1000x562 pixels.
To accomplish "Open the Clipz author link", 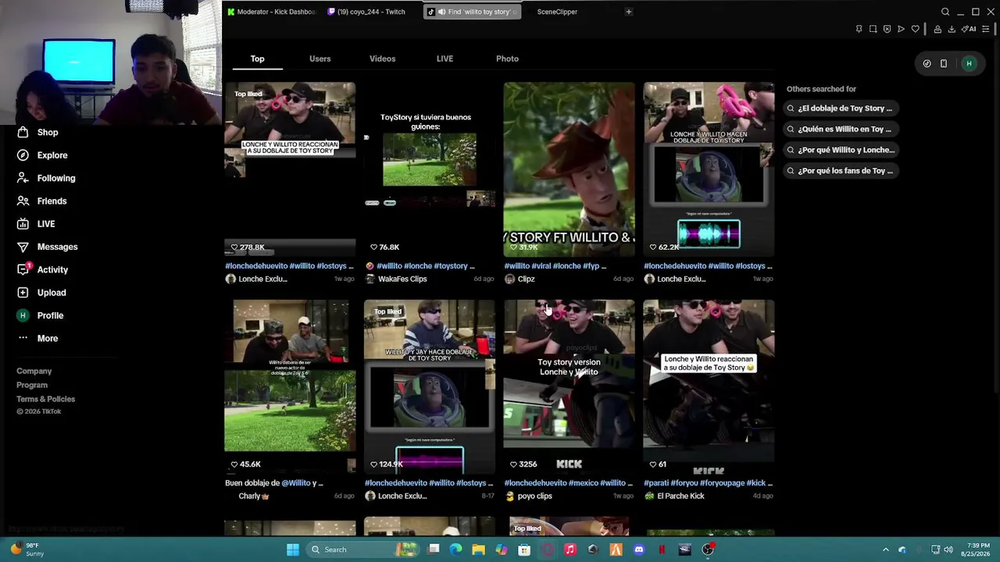I will coord(526,279).
